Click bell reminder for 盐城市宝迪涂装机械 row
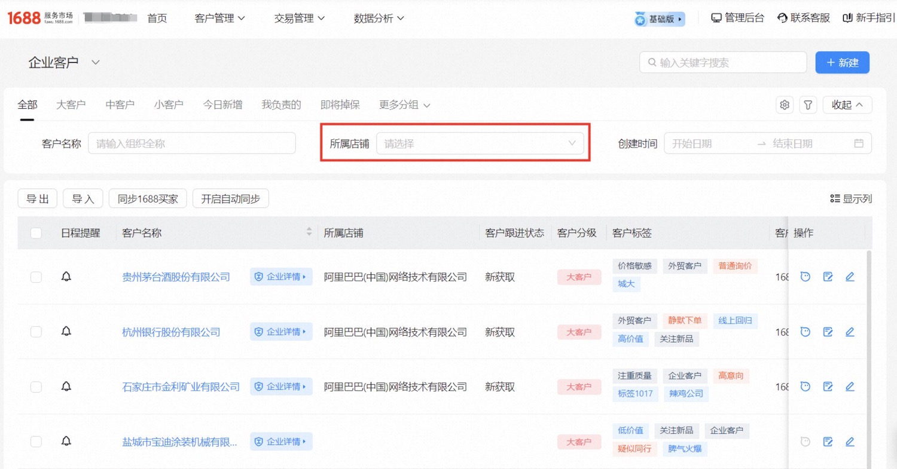The height and width of the screenshot is (469, 897). (66, 442)
